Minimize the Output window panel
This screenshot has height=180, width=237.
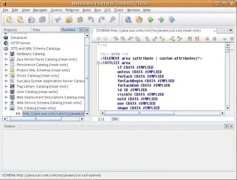226,126
